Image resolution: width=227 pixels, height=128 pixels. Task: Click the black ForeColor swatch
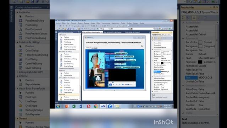(x=162, y=63)
